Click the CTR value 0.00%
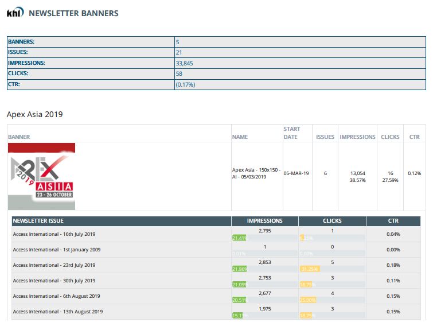Viewport: 433px width, 326px height. (x=393, y=250)
